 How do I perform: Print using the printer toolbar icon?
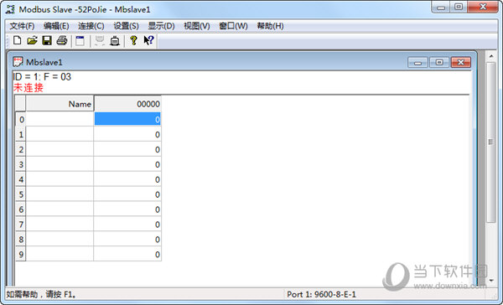pyautogui.click(x=62, y=41)
